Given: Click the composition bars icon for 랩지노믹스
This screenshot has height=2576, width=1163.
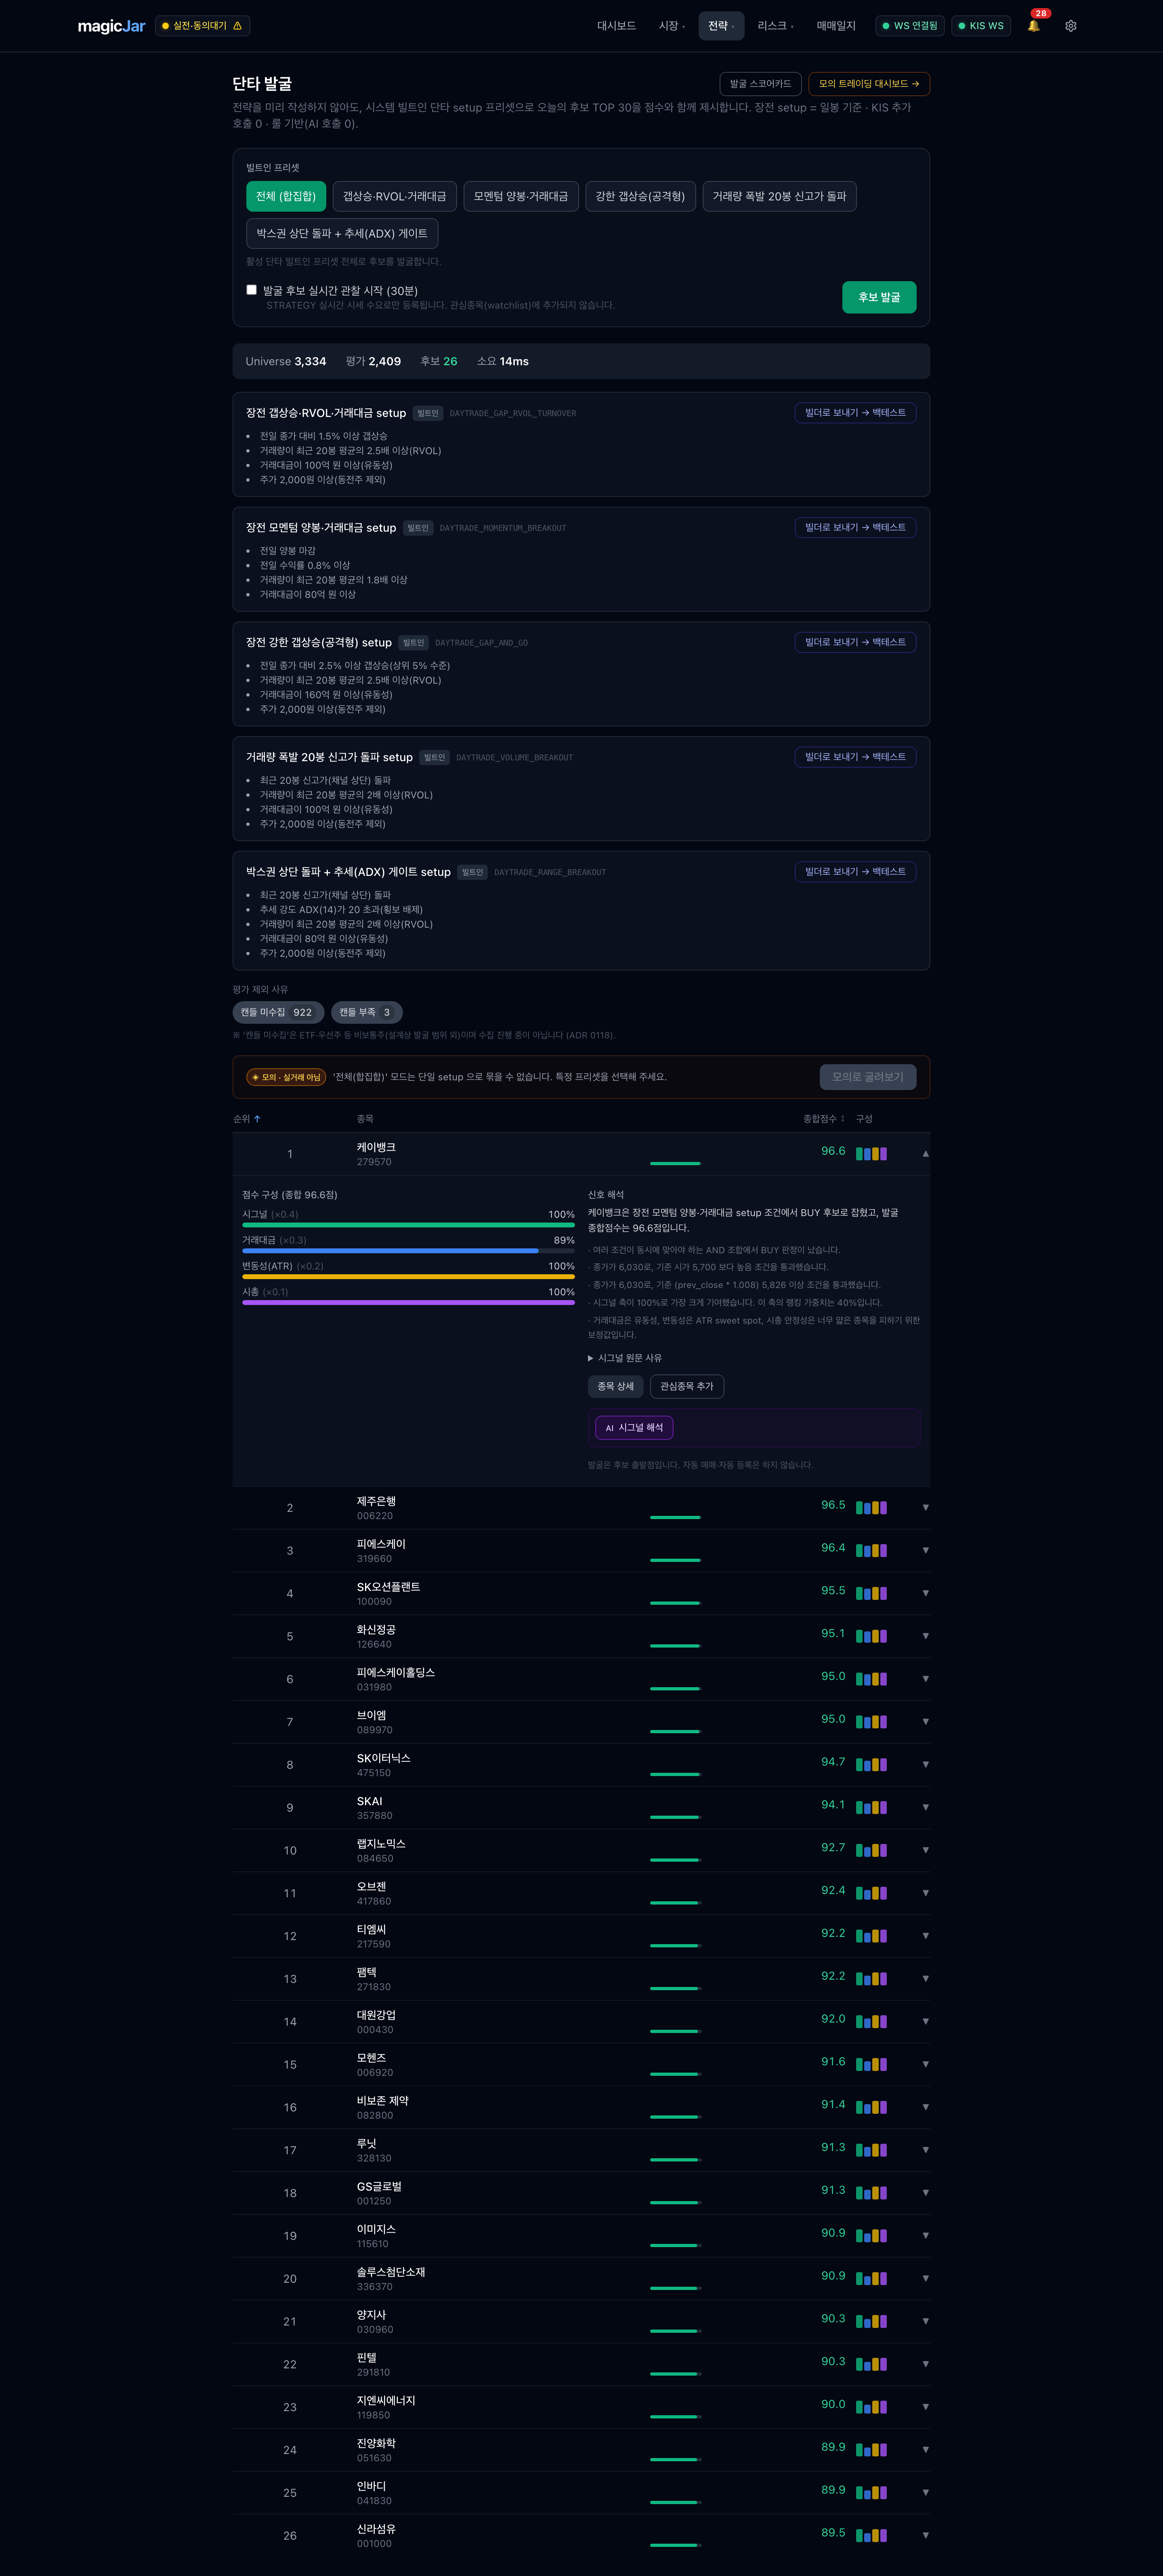Looking at the screenshot, I should (x=871, y=1851).
